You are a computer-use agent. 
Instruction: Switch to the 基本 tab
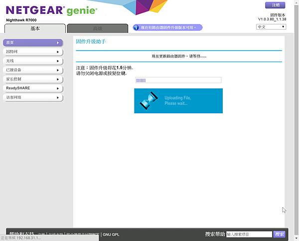tap(35, 28)
